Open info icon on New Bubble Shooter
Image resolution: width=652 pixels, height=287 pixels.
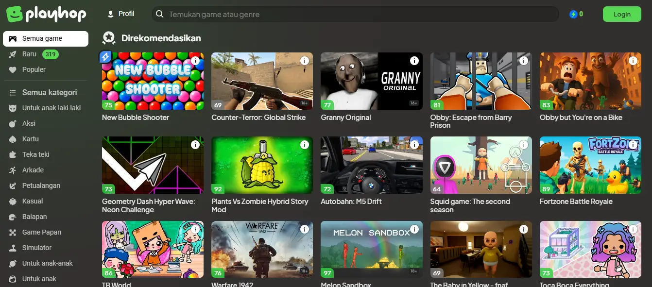click(195, 61)
